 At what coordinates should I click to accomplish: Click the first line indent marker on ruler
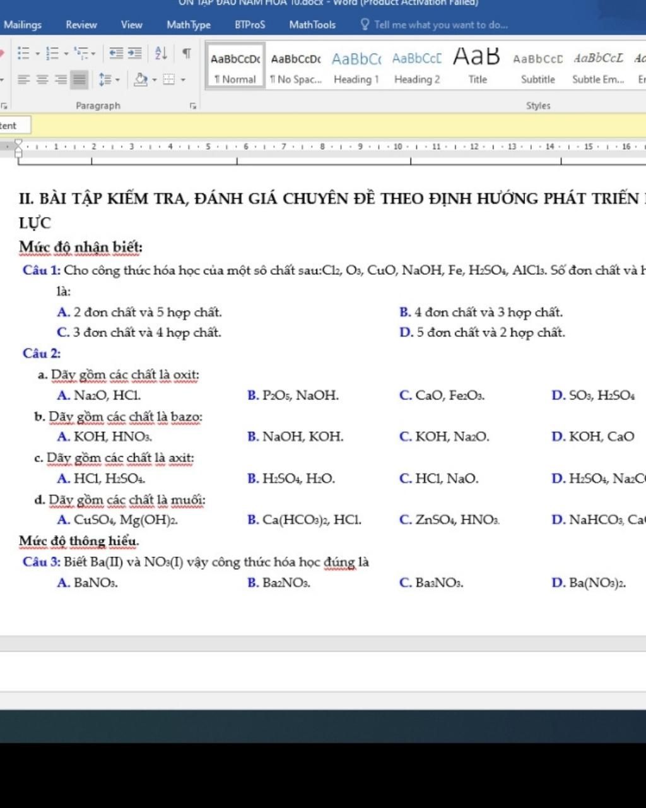tap(18, 143)
